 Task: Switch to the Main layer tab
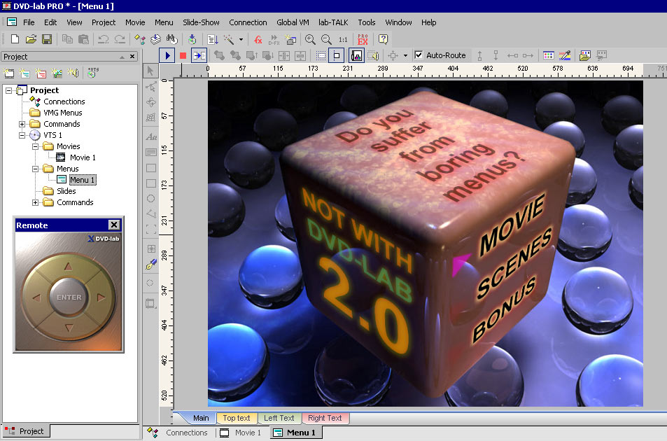point(201,418)
